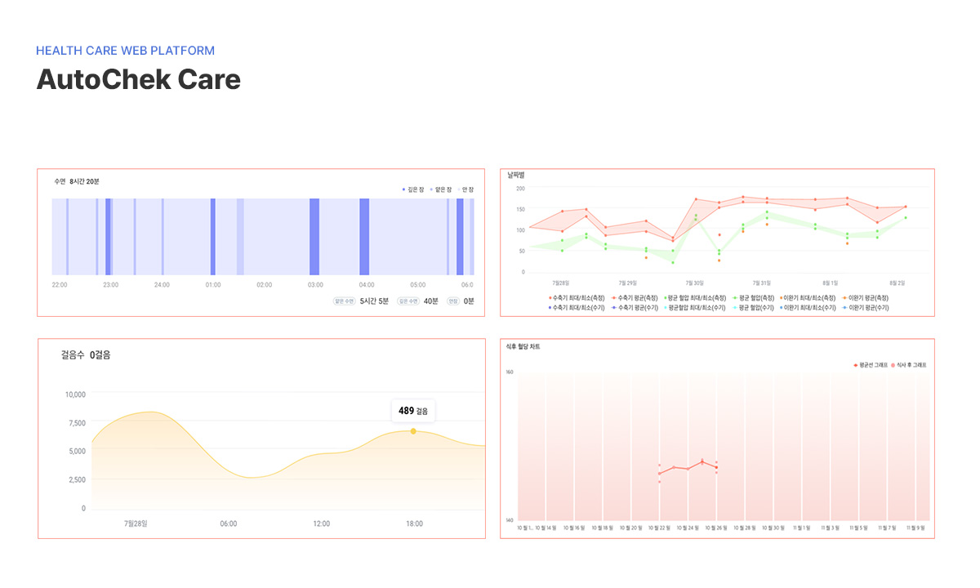This screenshot has width=980, height=588.
Task: Click the deep sleep bar at 04:00
Action: pos(364,237)
